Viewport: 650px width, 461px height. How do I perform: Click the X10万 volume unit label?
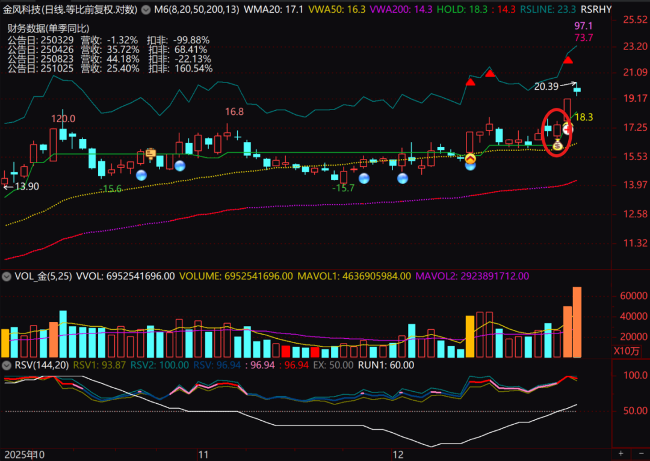627,351
